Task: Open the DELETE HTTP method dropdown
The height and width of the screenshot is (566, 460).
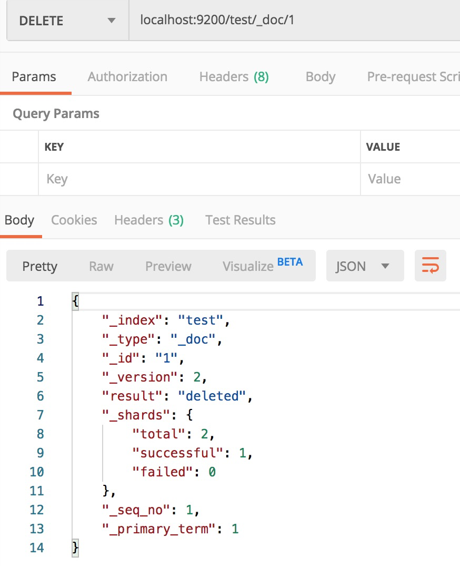Action: click(67, 21)
